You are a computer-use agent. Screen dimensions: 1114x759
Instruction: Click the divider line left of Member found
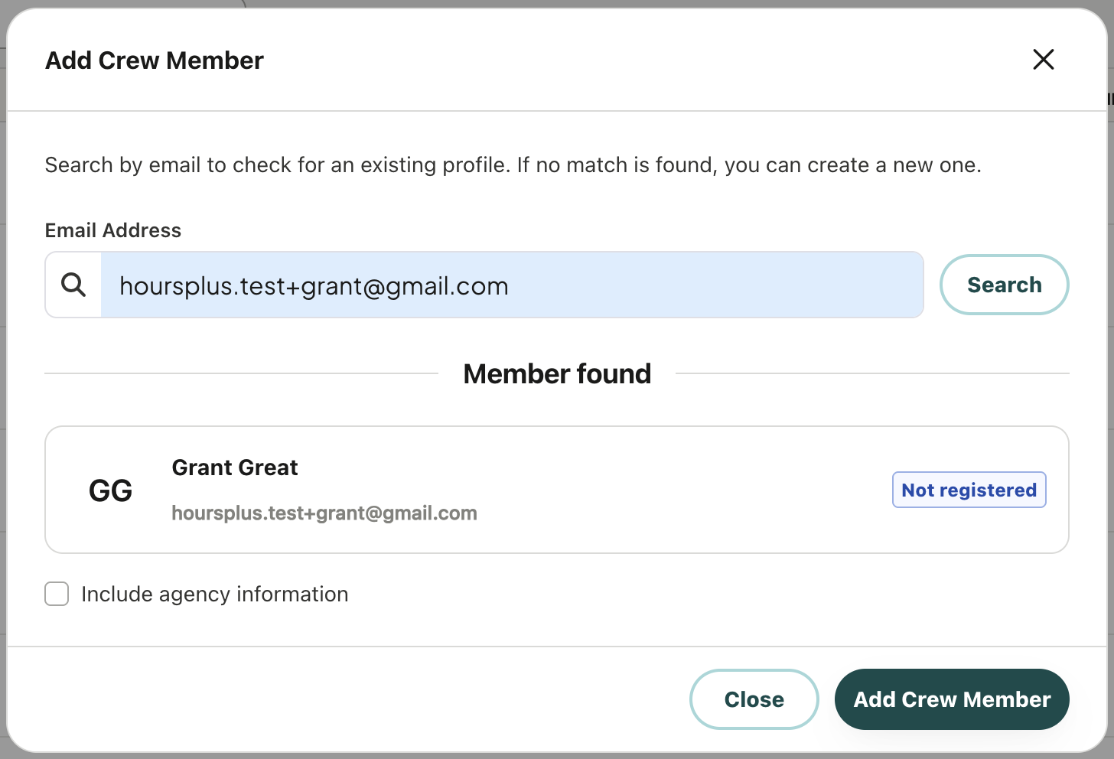[x=242, y=373]
